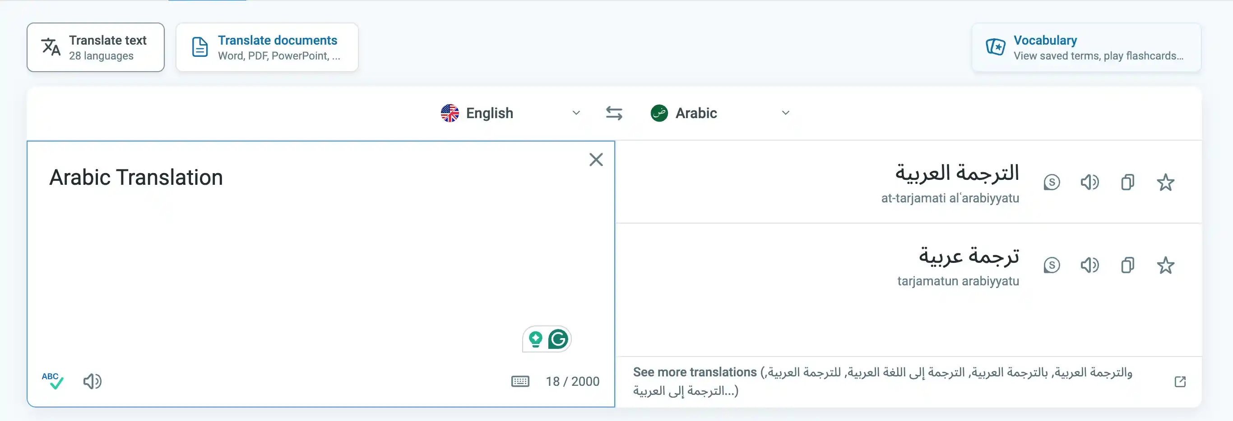Screen dimensions: 1233x421
Task: Star the first Arabic translation as favorite
Action: click(x=1166, y=182)
